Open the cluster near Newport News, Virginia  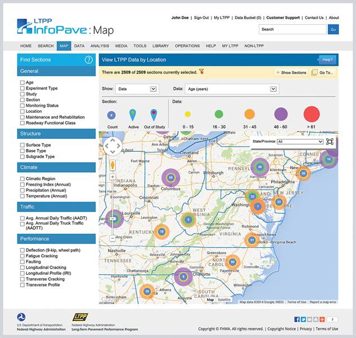click(252, 240)
